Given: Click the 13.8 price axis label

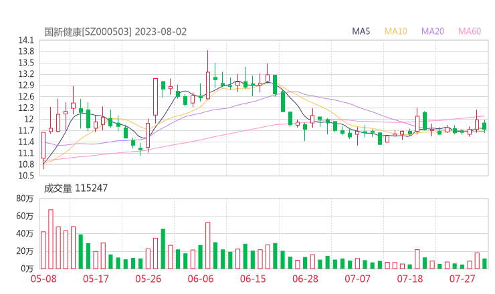Looking at the screenshot, I should coord(26,51).
